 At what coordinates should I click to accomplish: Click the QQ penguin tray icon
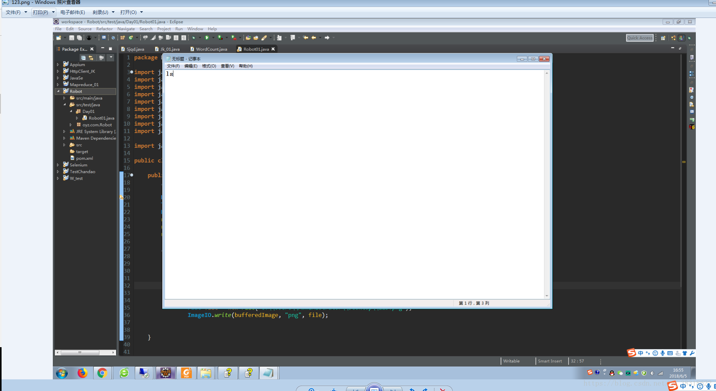click(612, 373)
